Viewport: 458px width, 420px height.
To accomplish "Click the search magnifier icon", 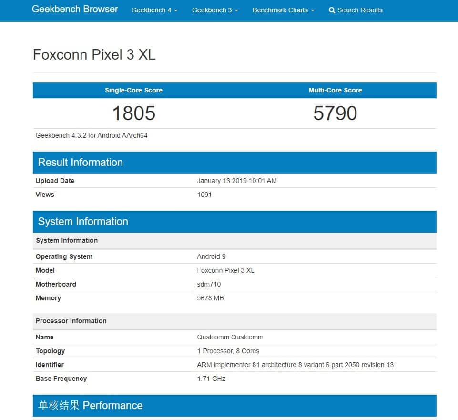I will point(332,10).
